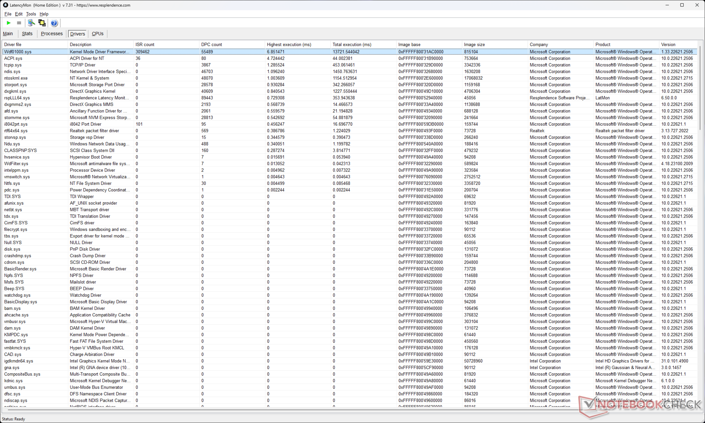
Task: Click the overlapping yellow squares toolbar icon
Action: coord(42,23)
